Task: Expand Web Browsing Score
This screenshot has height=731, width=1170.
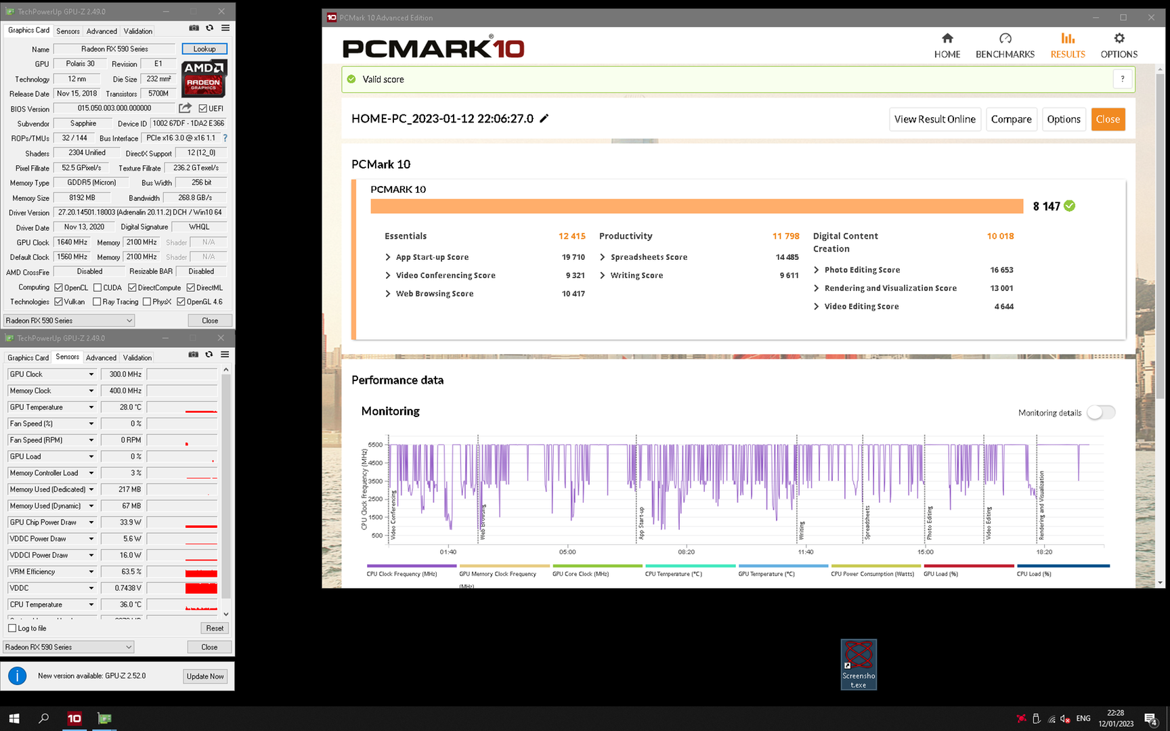Action: (x=388, y=294)
